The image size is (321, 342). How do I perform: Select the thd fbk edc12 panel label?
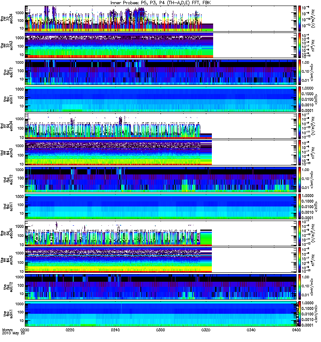[x=8, y=180]
